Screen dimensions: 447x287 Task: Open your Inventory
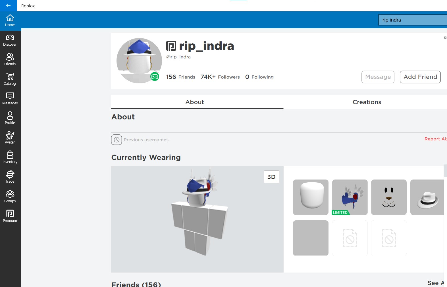(x=10, y=157)
